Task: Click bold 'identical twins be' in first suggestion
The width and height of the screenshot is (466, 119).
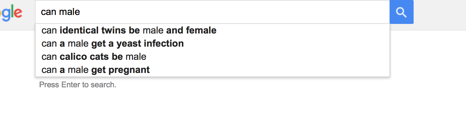Action: [x=100, y=30]
